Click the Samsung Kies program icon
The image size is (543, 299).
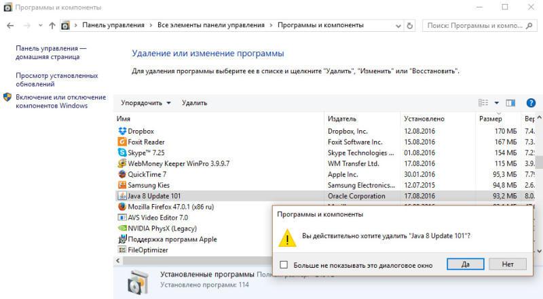tap(122, 185)
